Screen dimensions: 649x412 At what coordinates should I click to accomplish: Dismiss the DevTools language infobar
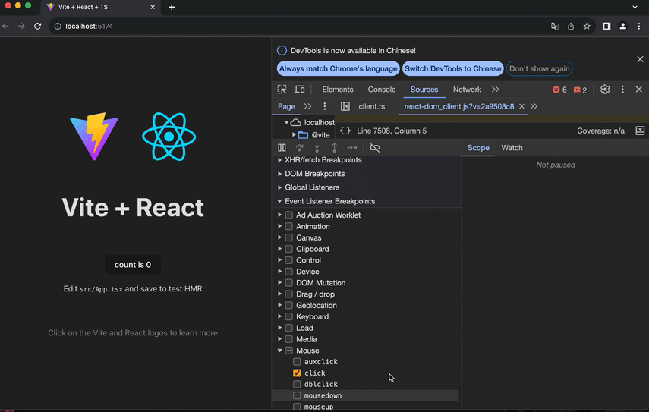[640, 59]
